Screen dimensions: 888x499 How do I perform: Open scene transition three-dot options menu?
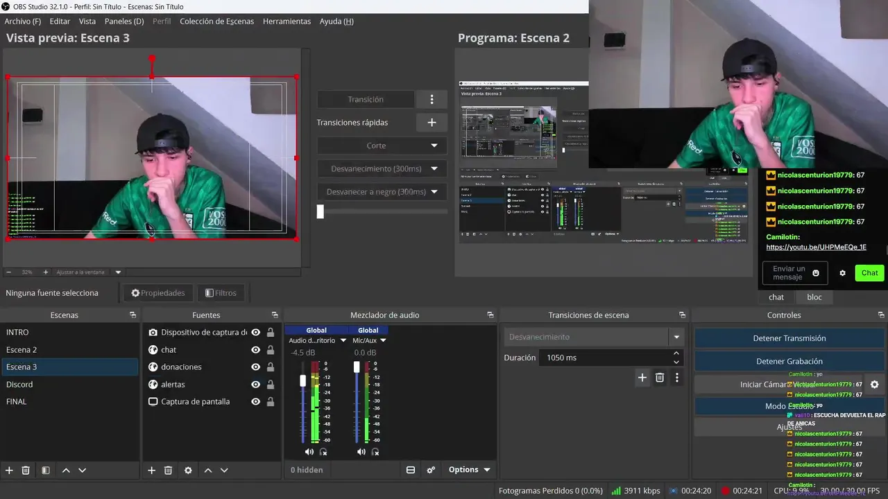click(x=676, y=378)
